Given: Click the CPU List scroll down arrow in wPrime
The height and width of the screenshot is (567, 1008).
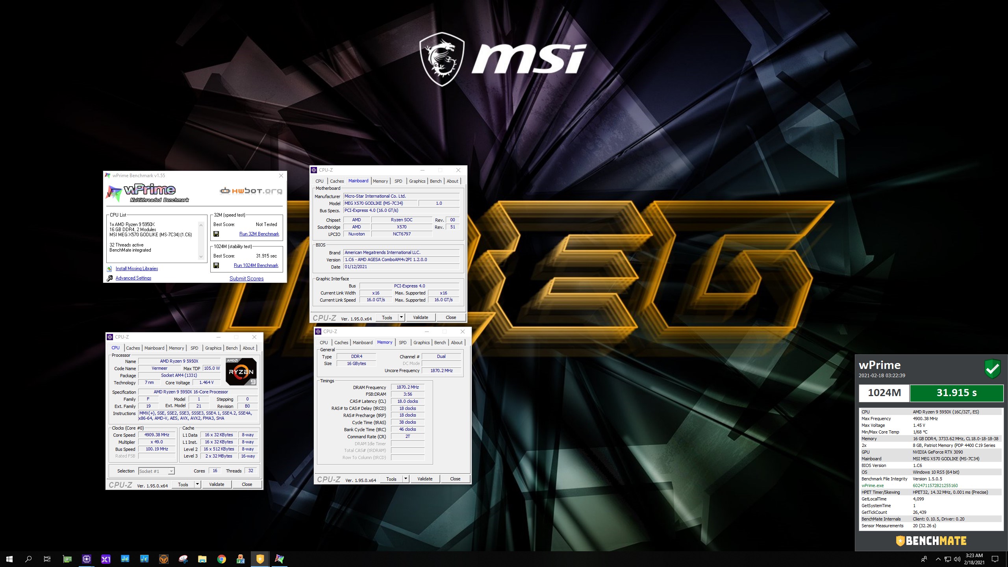Looking at the screenshot, I should pos(201,257).
